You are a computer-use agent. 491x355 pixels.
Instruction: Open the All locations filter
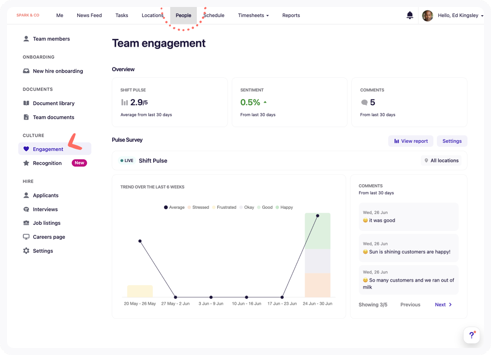click(x=441, y=161)
